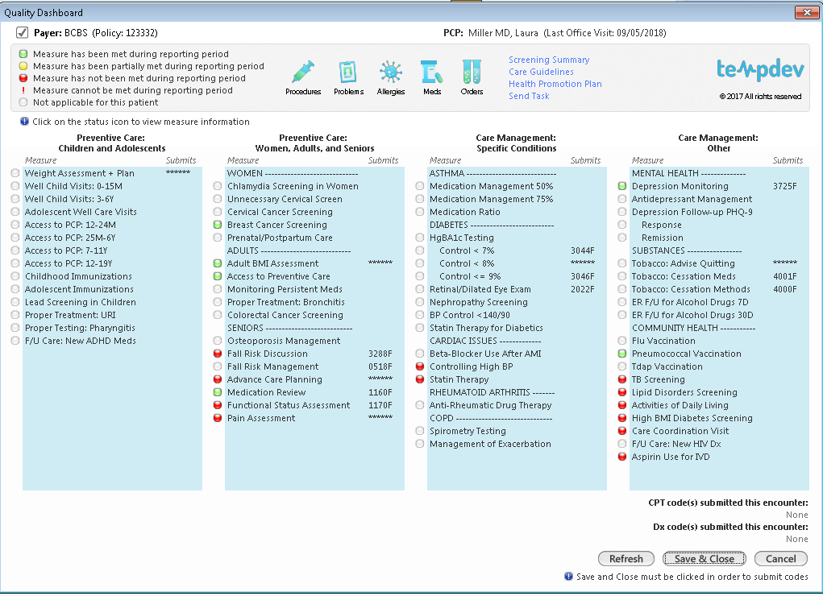The height and width of the screenshot is (596, 823).
Task: Click the red status icon for Pain Assessment
Action: [217, 418]
